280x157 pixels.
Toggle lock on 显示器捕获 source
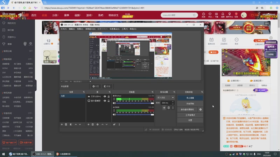(108, 101)
